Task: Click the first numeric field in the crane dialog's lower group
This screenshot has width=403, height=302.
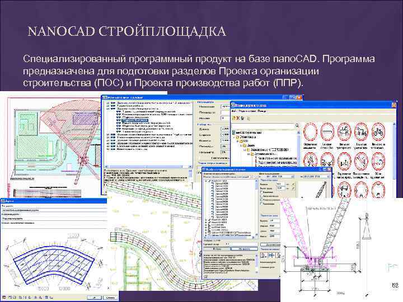Action: pos(274,221)
